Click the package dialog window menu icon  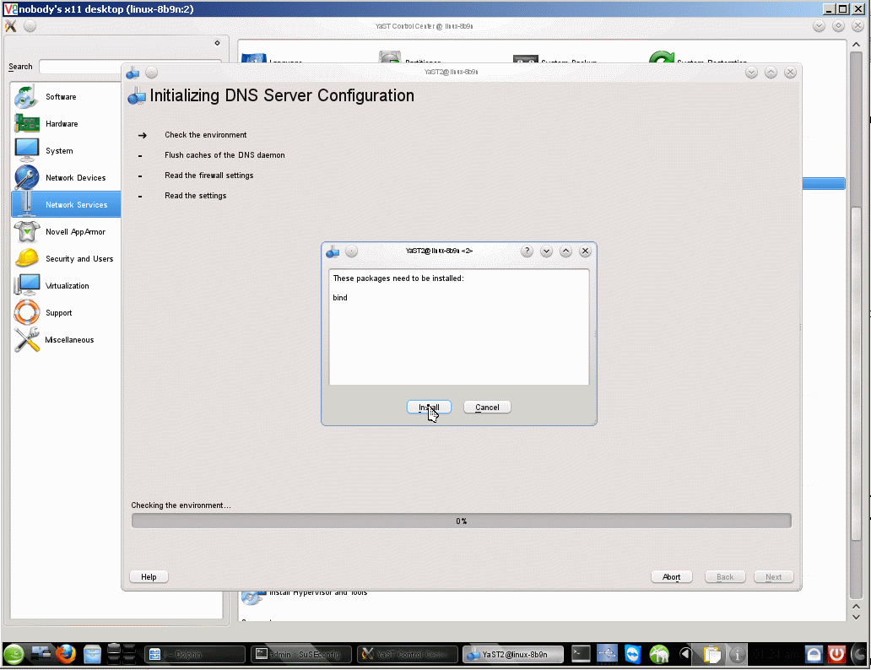[333, 251]
